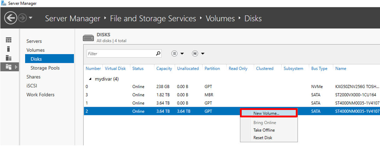Click the Forward navigation arrow button
Image resolution: width=380 pixels, height=146 pixels.
22,18
